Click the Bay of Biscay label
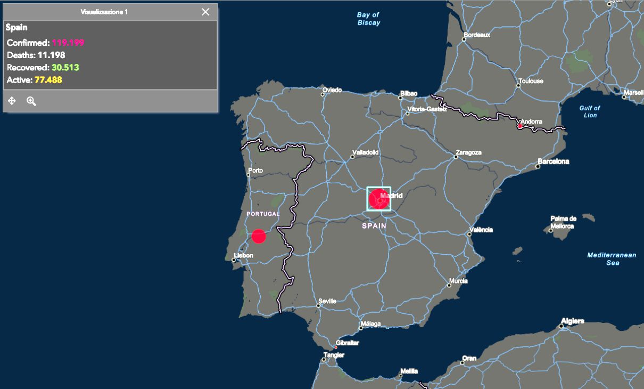 [369, 19]
